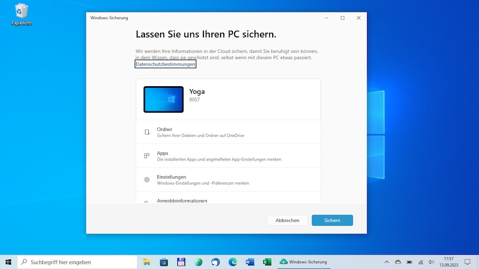Launch Microsoft Store from the taskbar
Viewport: 479px width, 269px height.
coord(164,262)
